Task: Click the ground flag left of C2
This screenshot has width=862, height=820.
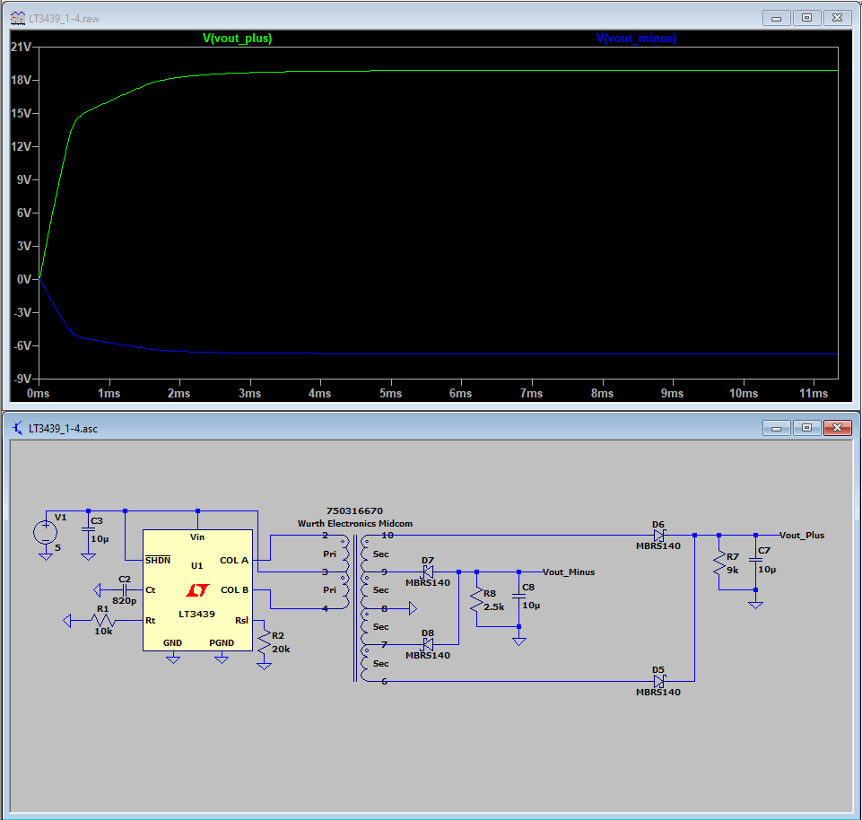Action: coord(97,590)
